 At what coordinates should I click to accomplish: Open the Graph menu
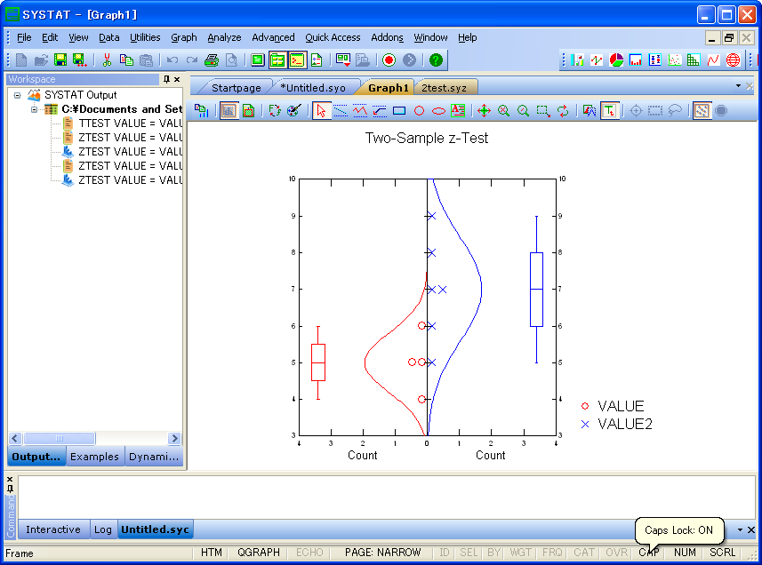(x=184, y=37)
